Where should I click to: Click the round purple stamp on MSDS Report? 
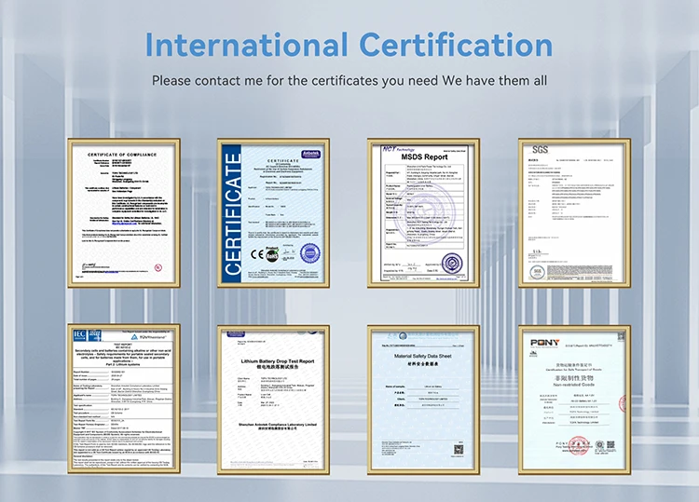coord(453,262)
